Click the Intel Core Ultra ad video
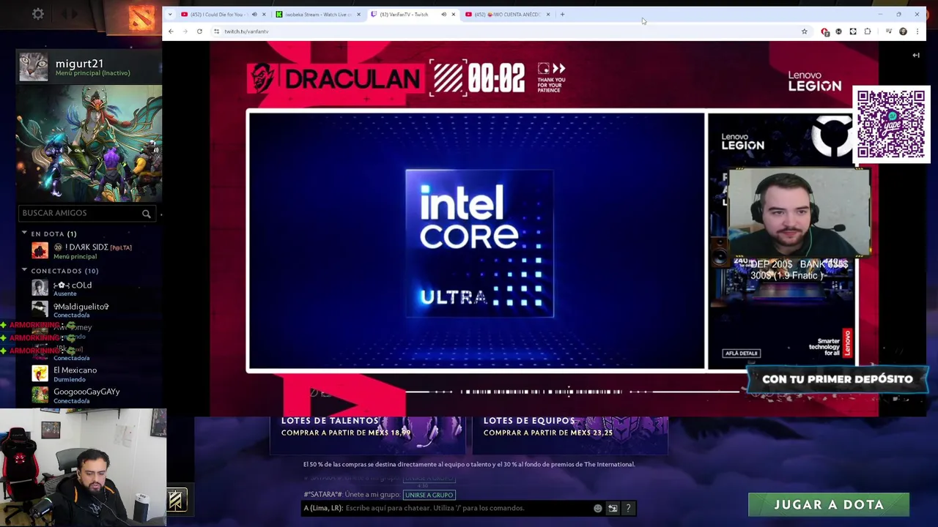938x527 pixels. click(x=476, y=242)
